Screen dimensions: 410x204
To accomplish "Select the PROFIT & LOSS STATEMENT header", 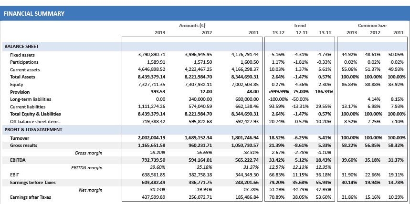I will (34, 129).
